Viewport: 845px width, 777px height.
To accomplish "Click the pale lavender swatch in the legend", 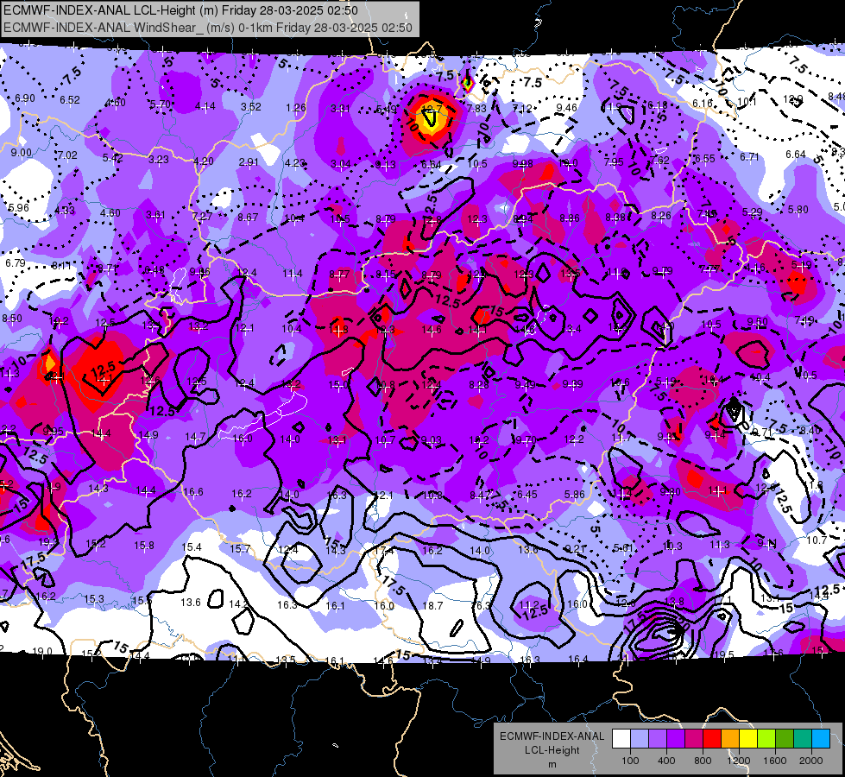I will (x=640, y=739).
